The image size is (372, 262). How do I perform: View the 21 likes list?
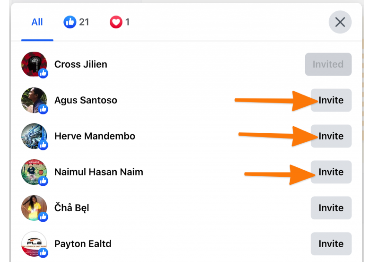[76, 22]
